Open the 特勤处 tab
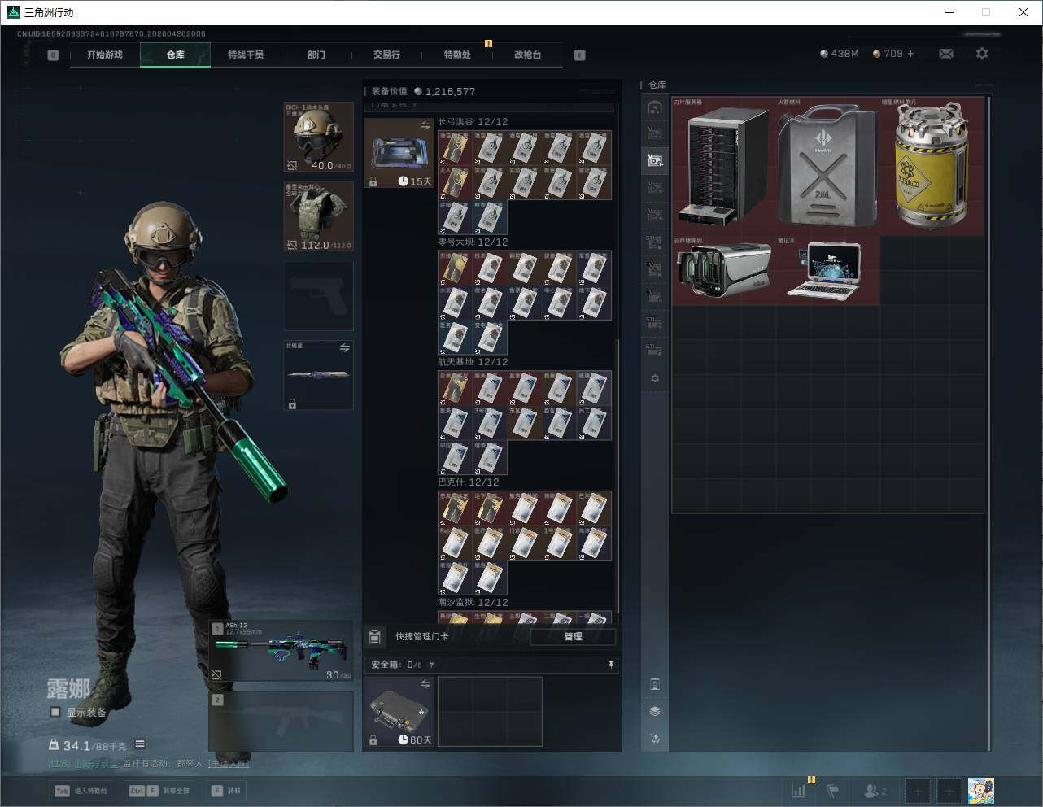Image resolution: width=1043 pixels, height=807 pixels. [457, 55]
